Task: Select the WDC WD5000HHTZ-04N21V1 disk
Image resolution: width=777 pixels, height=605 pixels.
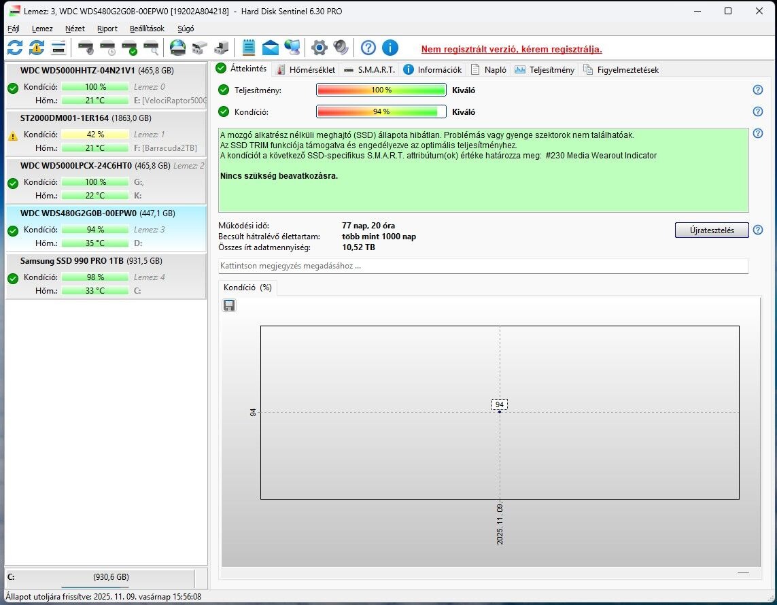Action: [105, 85]
